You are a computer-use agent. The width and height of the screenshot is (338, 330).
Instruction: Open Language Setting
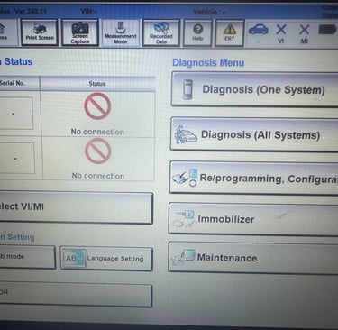[x=106, y=259]
